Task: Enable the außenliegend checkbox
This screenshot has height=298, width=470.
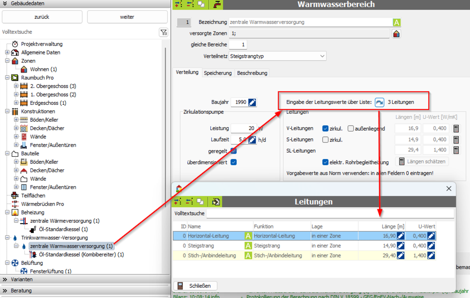Action: click(x=351, y=129)
